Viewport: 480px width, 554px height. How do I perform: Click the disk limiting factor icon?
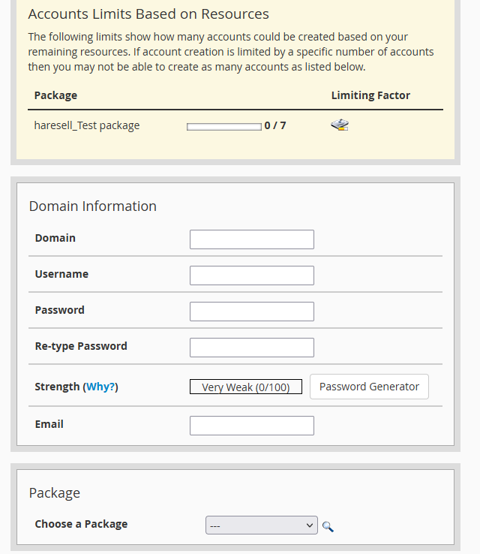coord(340,125)
